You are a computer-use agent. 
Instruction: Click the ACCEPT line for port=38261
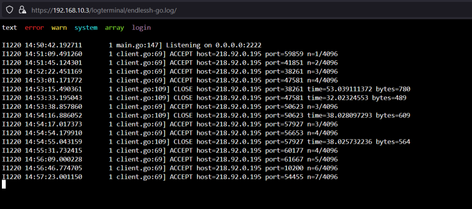170,72
